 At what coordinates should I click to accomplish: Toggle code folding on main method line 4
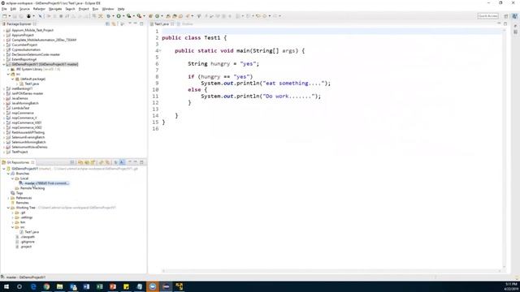click(160, 50)
